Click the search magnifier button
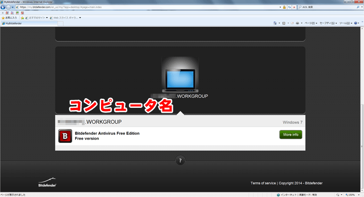364x197 pixels. pyautogui.click(x=358, y=7)
